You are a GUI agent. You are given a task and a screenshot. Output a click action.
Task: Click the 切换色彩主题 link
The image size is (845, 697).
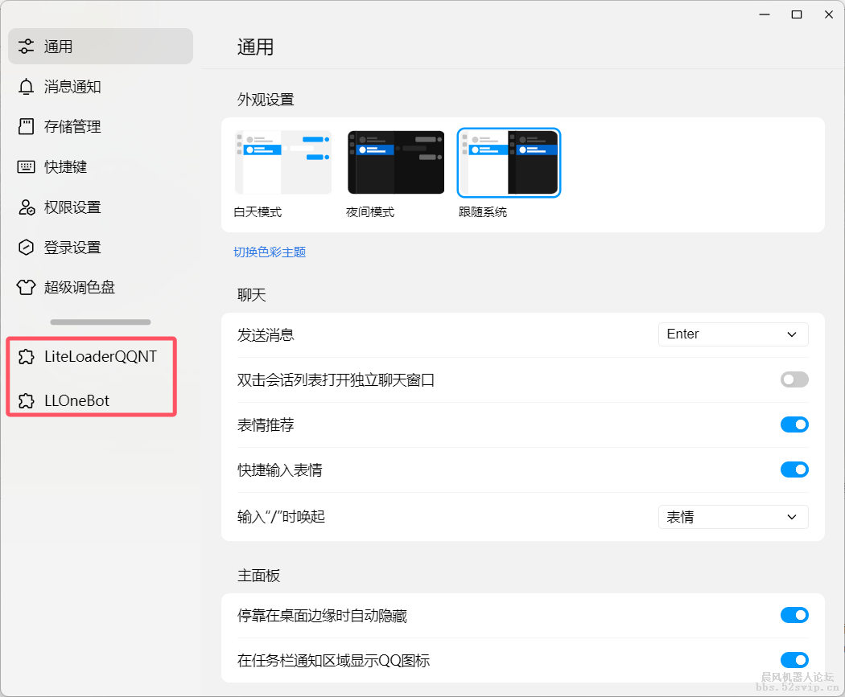pyautogui.click(x=269, y=251)
